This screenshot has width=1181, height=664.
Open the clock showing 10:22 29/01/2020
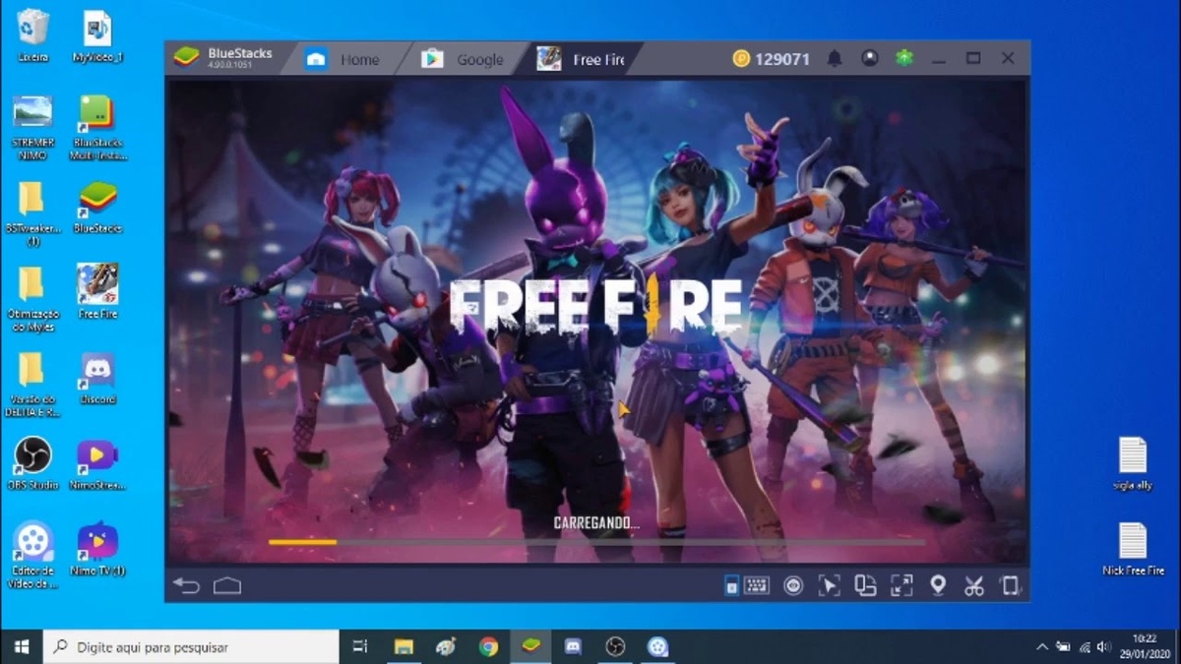pyautogui.click(x=1144, y=645)
